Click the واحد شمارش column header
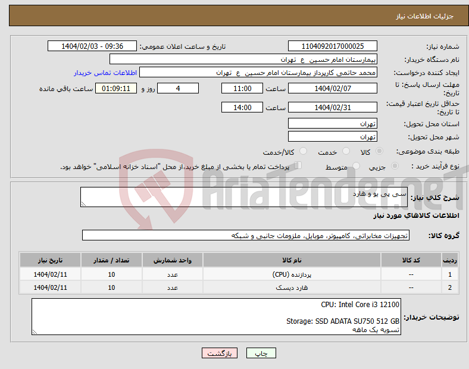The width and height of the screenshot is (469, 369). pyautogui.click(x=173, y=260)
